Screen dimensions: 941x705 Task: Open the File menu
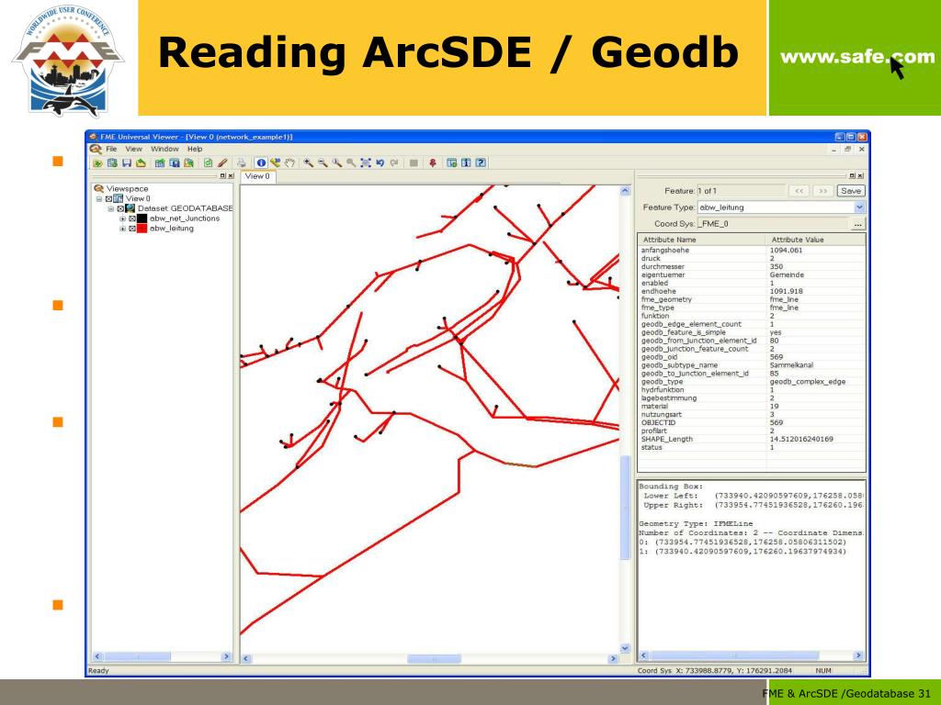[x=111, y=149]
